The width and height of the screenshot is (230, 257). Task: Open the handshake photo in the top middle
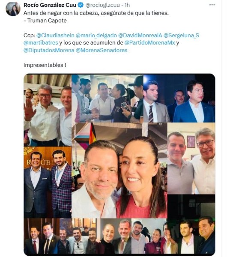click(108, 99)
